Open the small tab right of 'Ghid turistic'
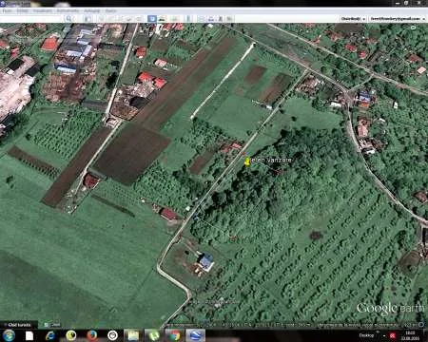Screen dimensions: 428x342 tap(51, 325)
